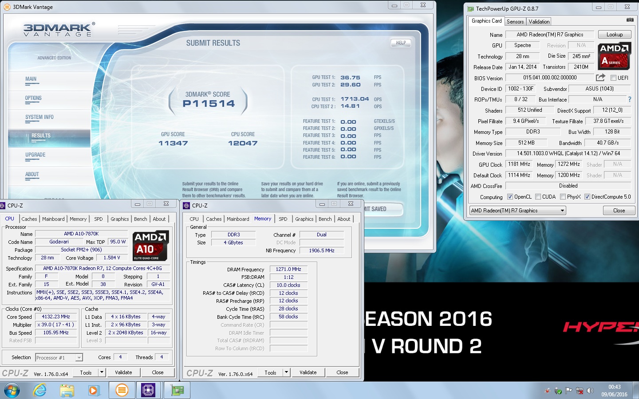The width and height of the screenshot is (639, 399).
Task: Click the GPU Clock 1181 MHz field
Action: 519,164
